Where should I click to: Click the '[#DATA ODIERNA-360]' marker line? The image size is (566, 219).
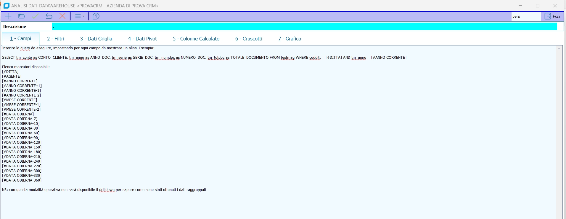coord(22,180)
